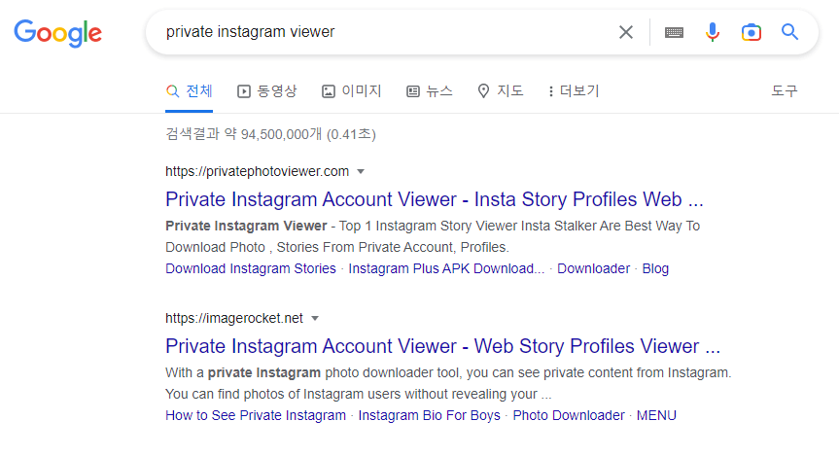
Task: Expand dropdown arrow next to imagerocket.net
Action: point(315,319)
